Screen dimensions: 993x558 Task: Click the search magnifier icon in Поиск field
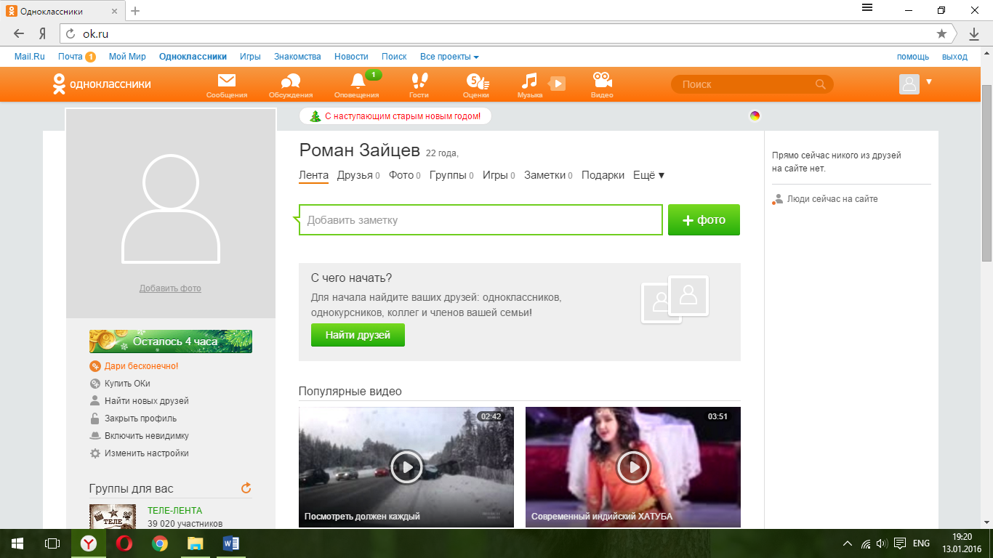pyautogui.click(x=821, y=84)
